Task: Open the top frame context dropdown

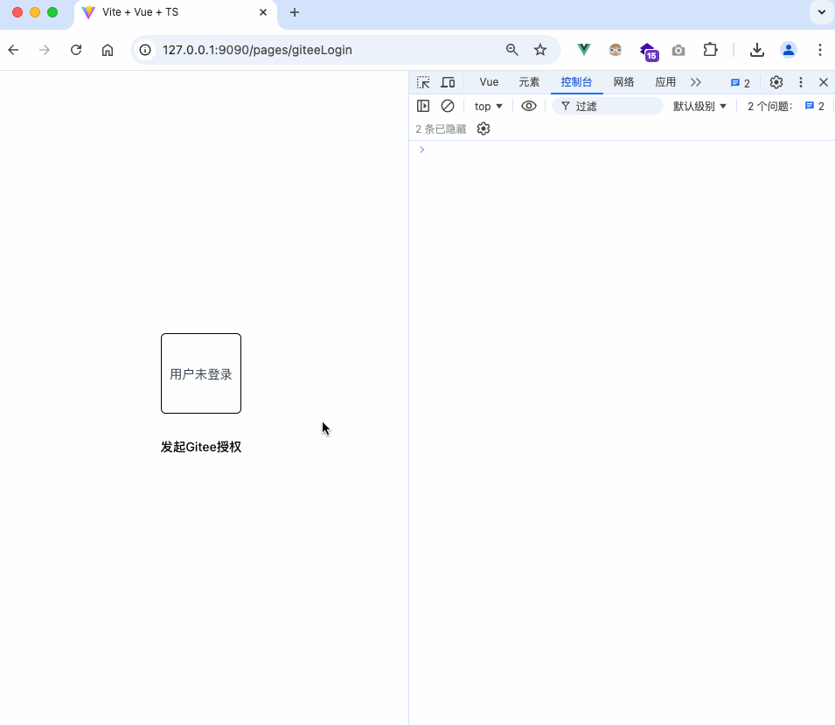Action: pyautogui.click(x=487, y=106)
